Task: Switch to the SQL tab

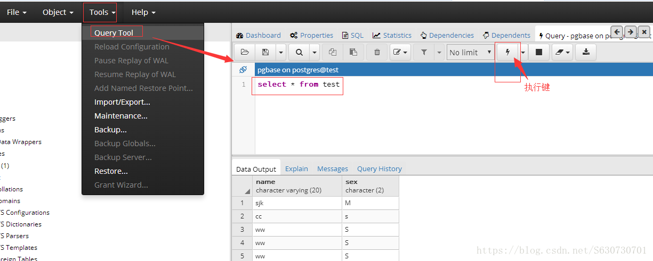Action: pyautogui.click(x=352, y=35)
